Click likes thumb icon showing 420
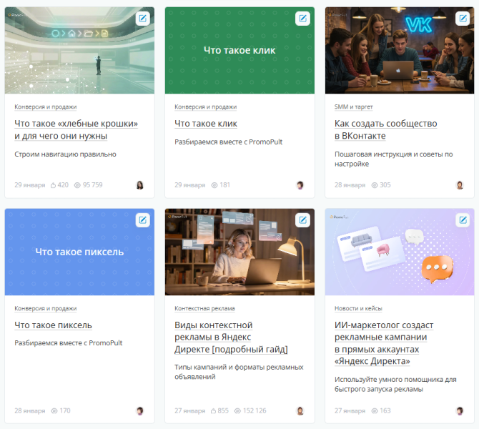Image resolution: width=479 pixels, height=429 pixels. pyautogui.click(x=53, y=185)
